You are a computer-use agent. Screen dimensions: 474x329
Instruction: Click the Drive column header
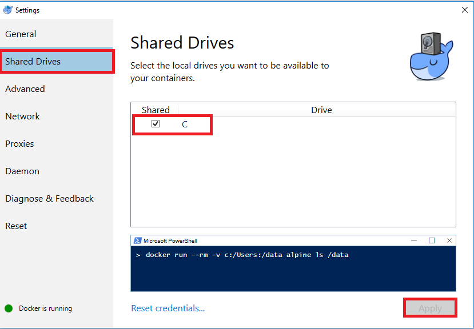pos(321,110)
